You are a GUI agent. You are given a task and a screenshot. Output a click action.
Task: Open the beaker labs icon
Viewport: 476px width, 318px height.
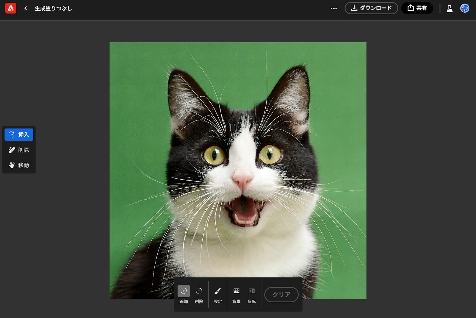pos(450,8)
